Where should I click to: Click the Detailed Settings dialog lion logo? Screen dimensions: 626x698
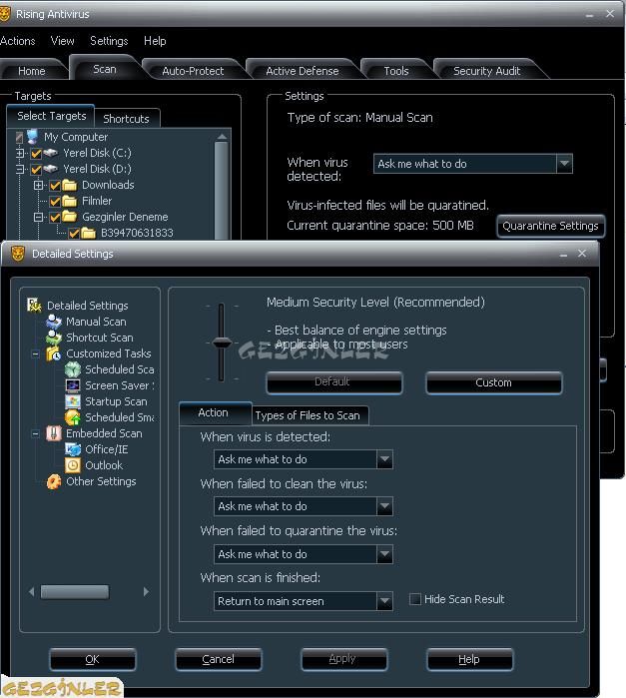(18, 254)
